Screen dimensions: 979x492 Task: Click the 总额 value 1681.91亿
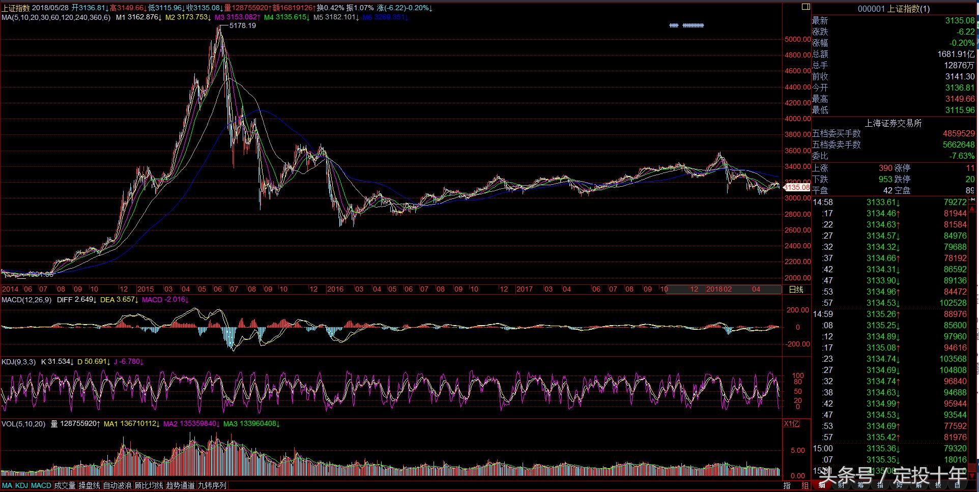click(956, 54)
